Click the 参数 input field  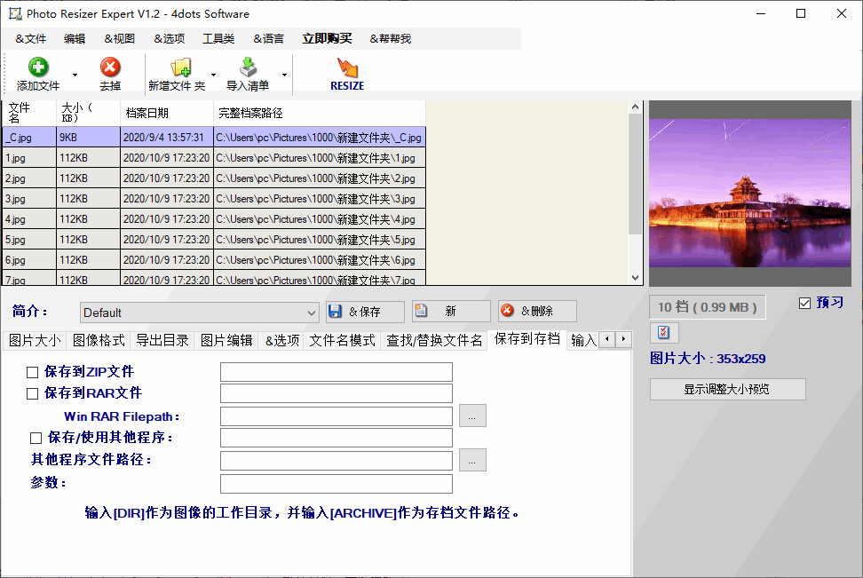tap(336, 484)
